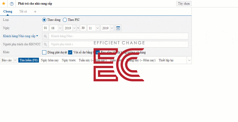Click the end day field showing 30
This screenshot has height=122, width=238.
point(83,28)
